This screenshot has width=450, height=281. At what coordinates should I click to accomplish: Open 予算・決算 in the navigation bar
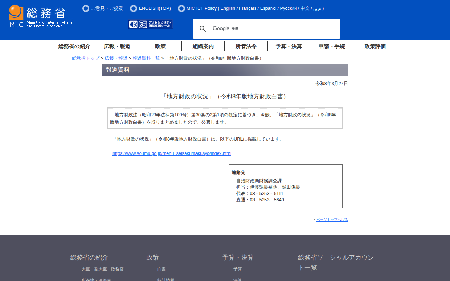289,46
